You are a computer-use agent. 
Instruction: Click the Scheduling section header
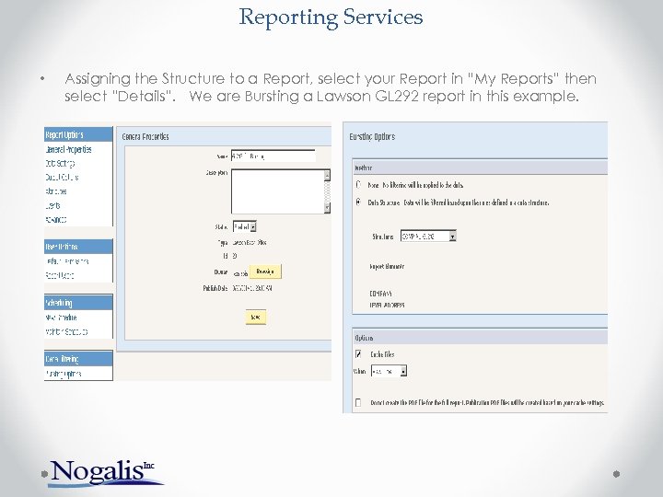point(78,303)
